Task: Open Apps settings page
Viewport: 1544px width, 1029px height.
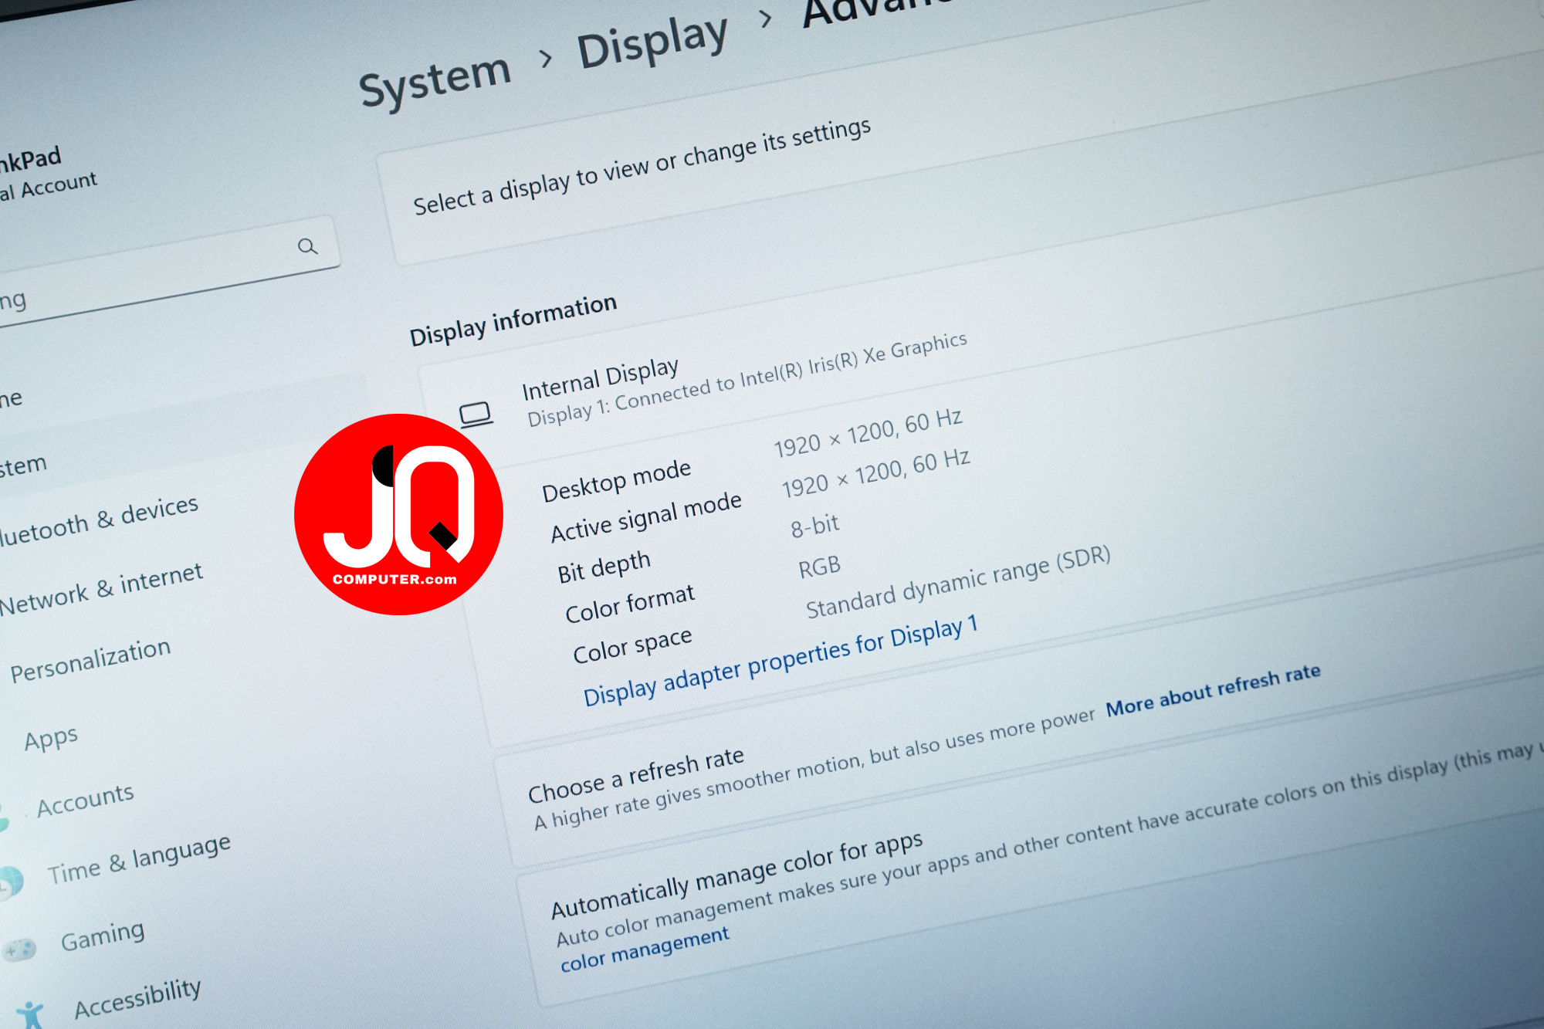Action: click(x=51, y=738)
